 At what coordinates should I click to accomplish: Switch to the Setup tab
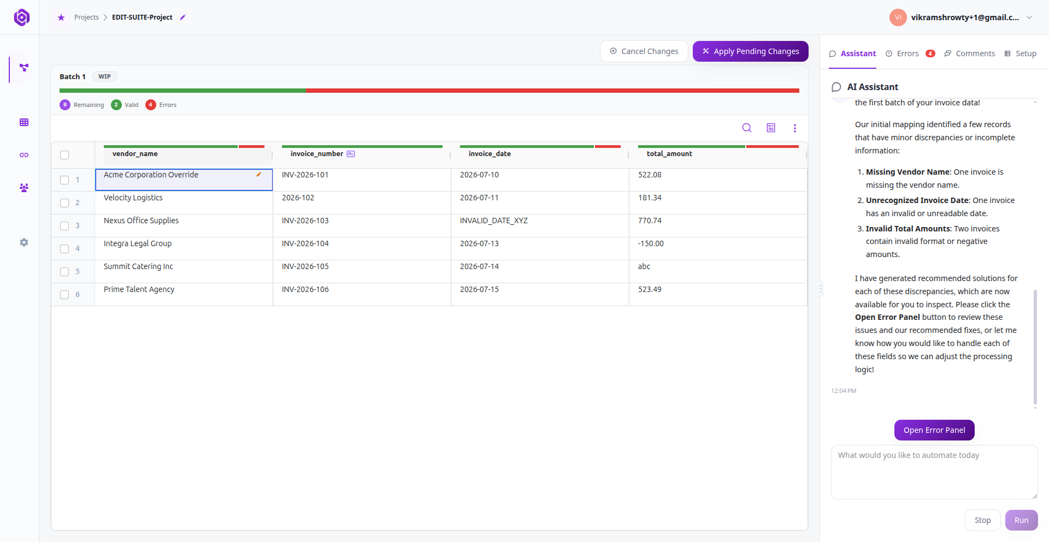[x=1020, y=53]
